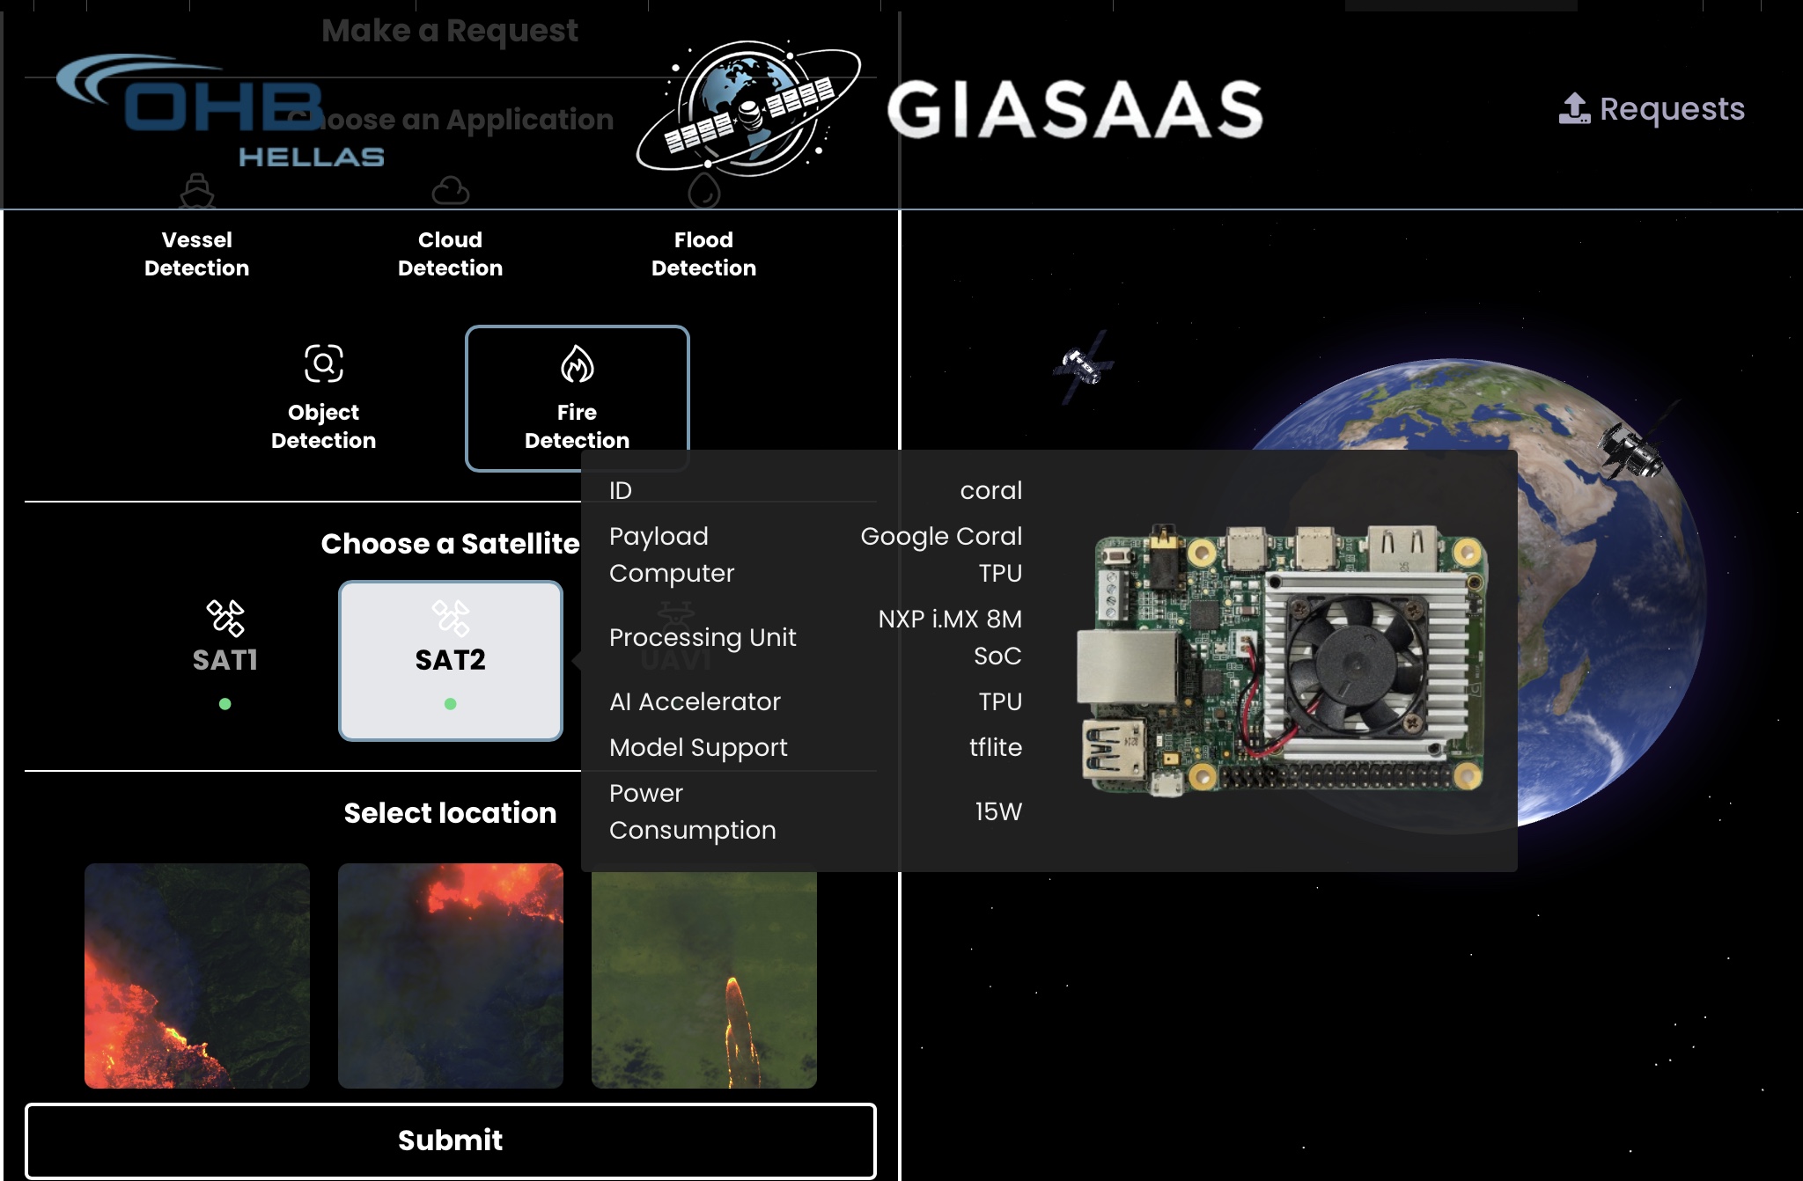
Task: Pick the first wildfire location thumbnail with lava-red fire
Action: point(197,975)
